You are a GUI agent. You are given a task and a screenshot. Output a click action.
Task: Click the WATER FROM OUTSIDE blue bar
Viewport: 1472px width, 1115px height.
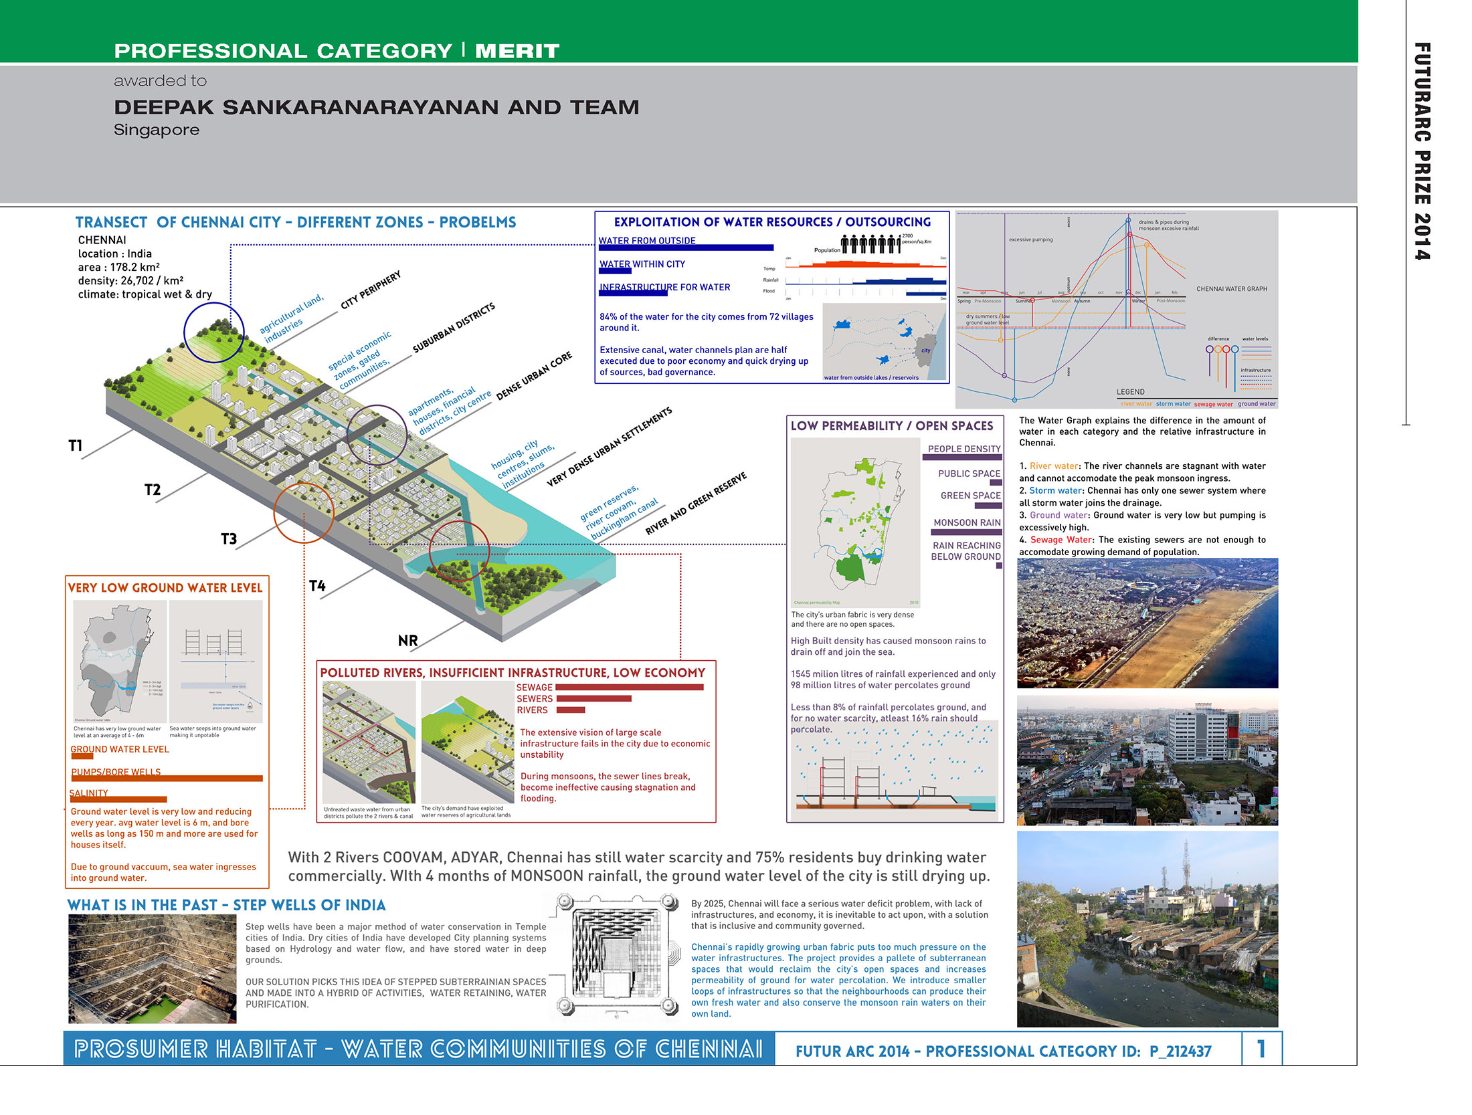(686, 248)
